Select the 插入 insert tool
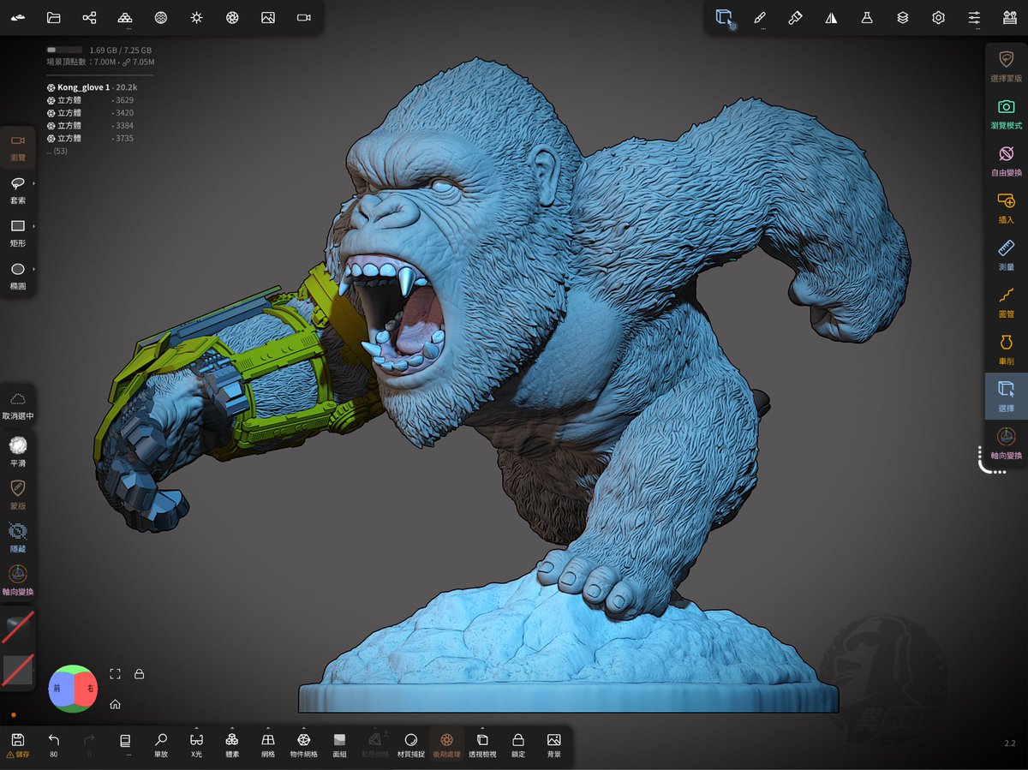Image resolution: width=1028 pixels, height=770 pixels. (x=1007, y=208)
